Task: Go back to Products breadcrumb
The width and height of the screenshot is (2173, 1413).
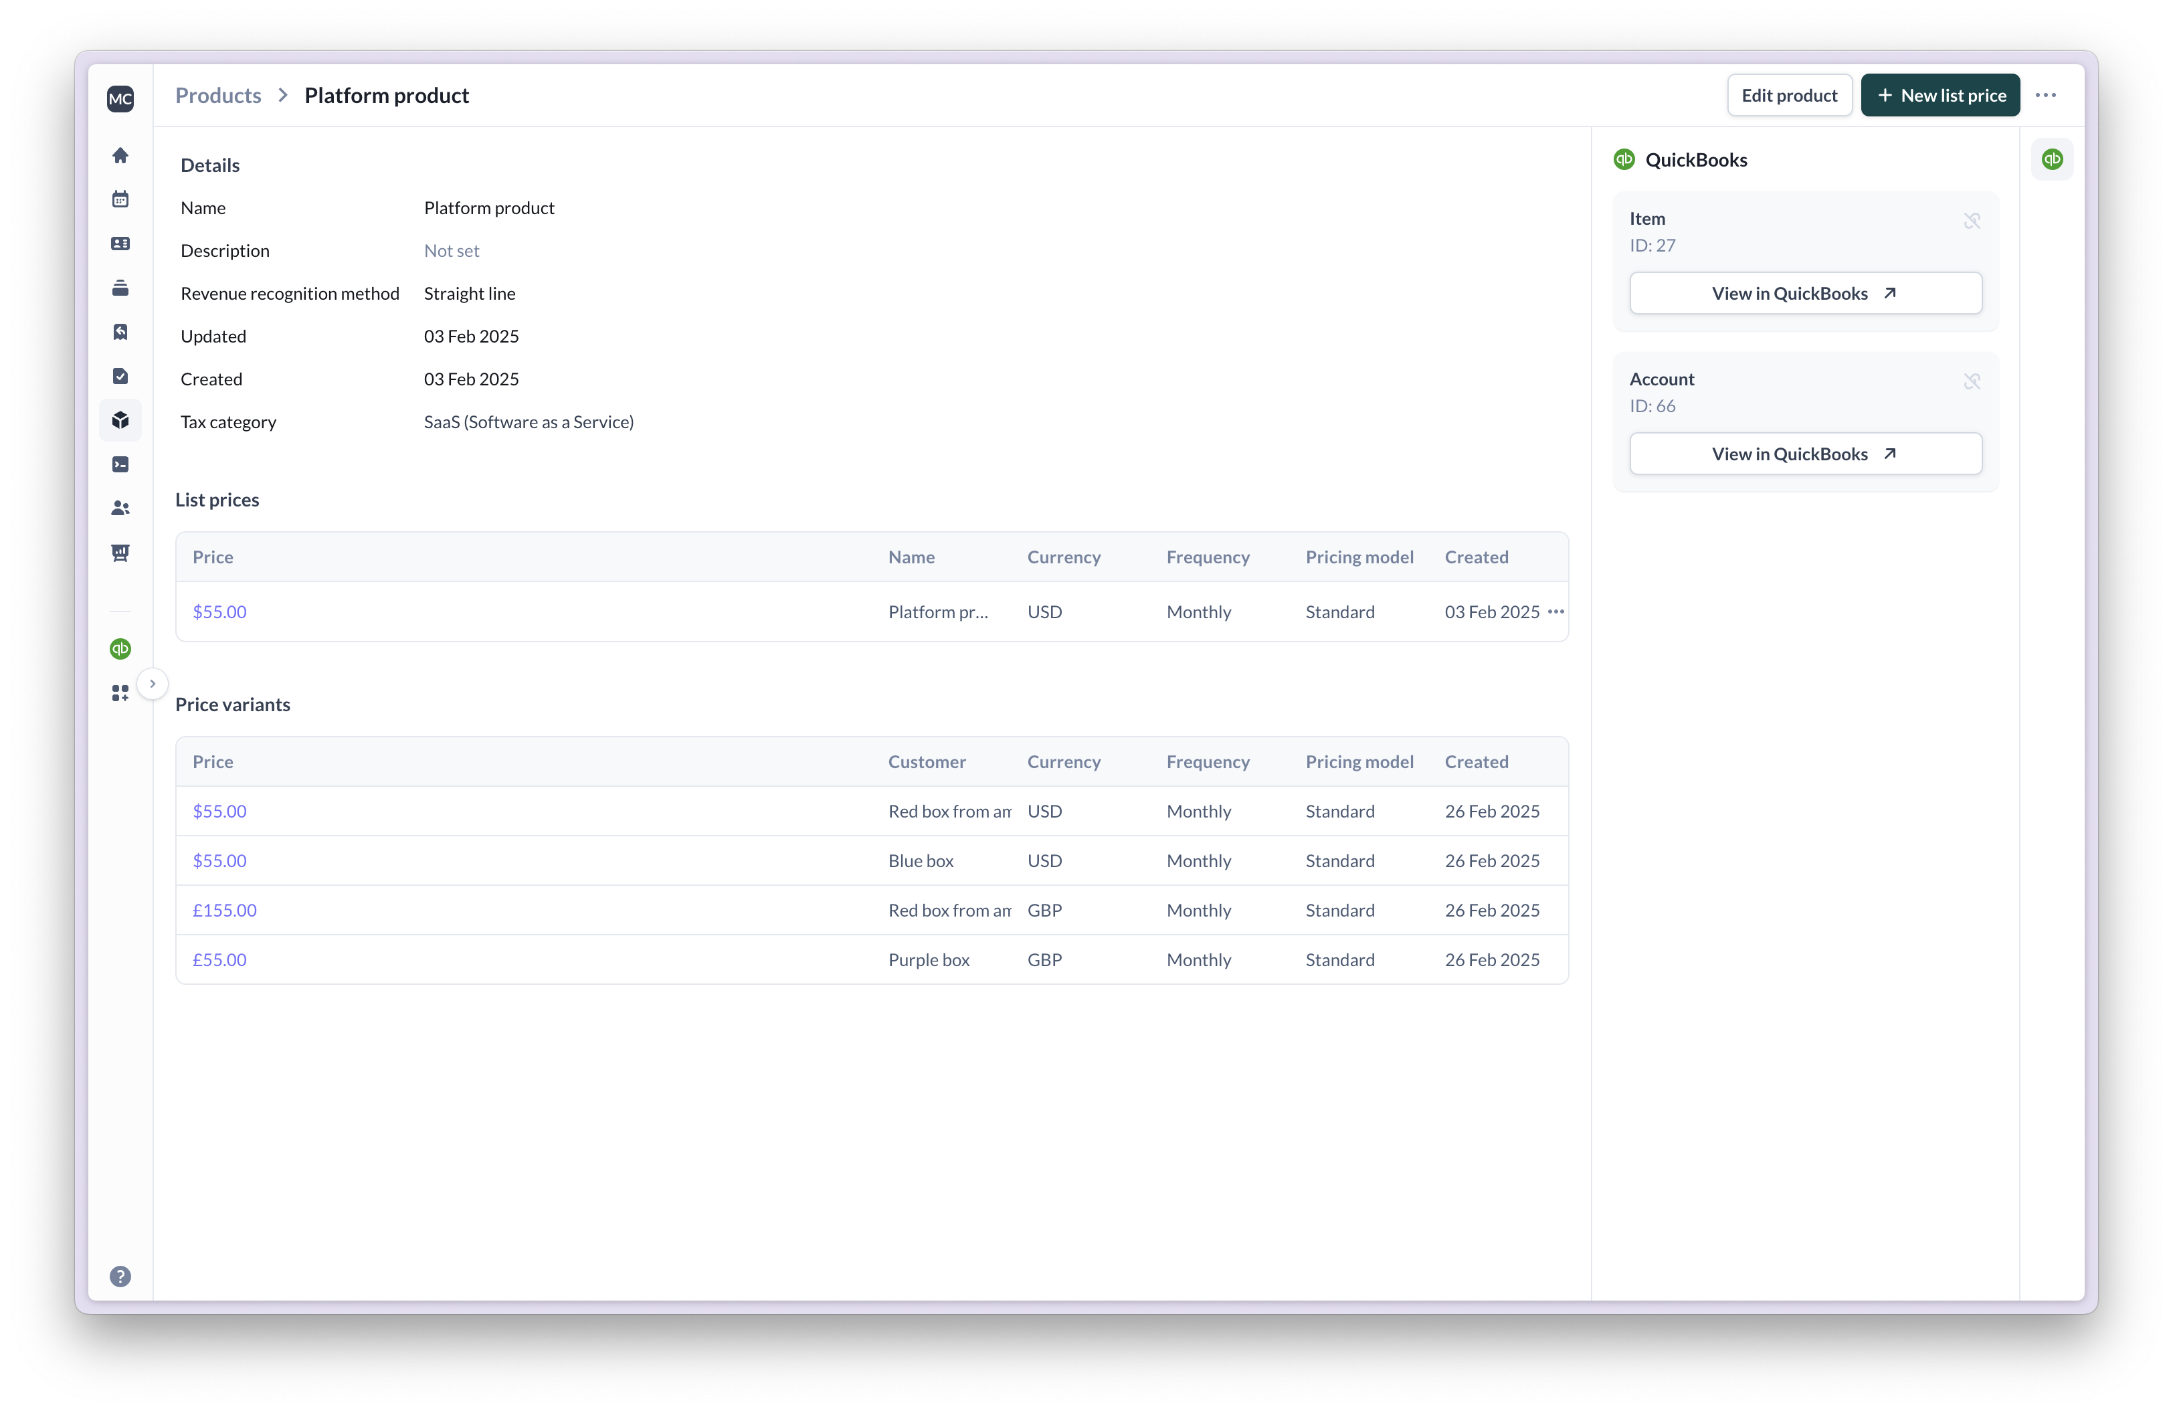Action: (218, 95)
